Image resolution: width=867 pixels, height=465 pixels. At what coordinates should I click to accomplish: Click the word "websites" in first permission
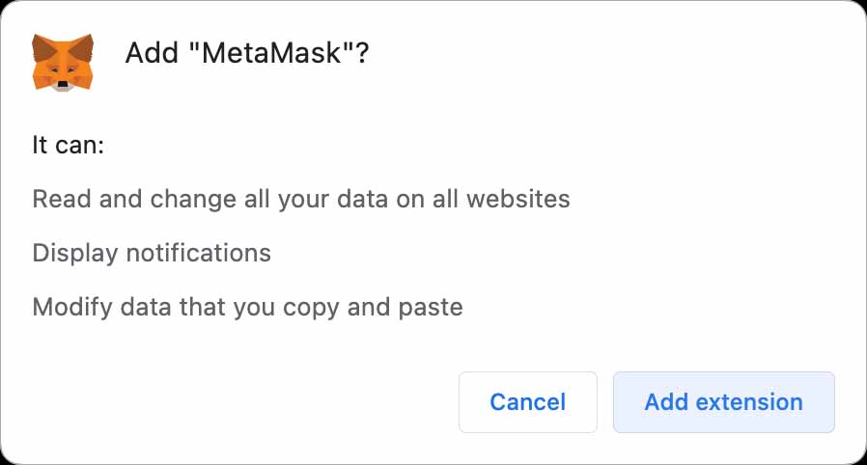point(518,199)
